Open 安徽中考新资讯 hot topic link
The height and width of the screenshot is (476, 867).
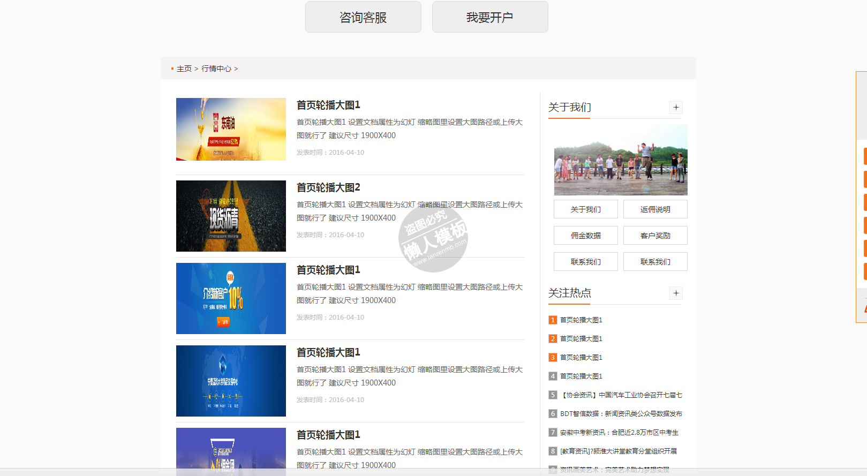[619, 433]
